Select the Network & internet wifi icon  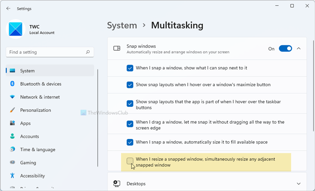(12, 97)
